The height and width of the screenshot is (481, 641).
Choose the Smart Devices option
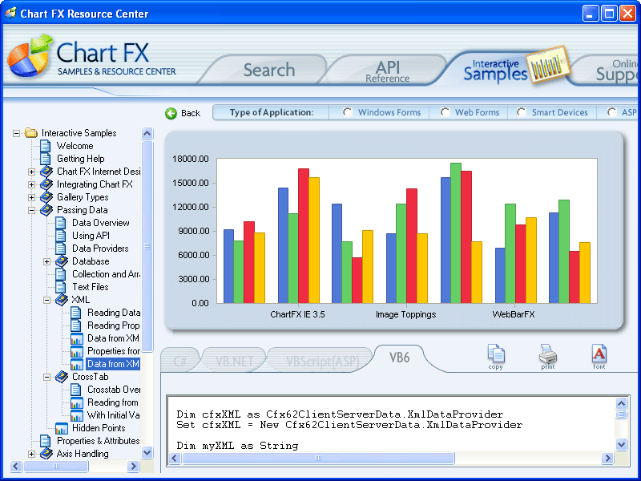[521, 112]
